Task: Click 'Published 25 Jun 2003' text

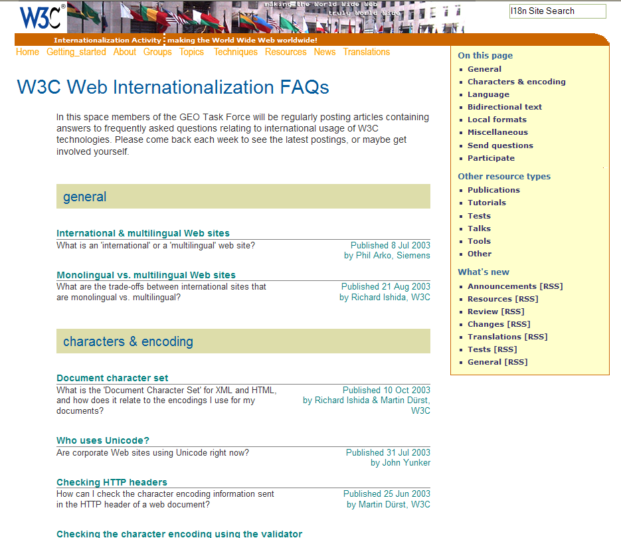Action: click(387, 493)
